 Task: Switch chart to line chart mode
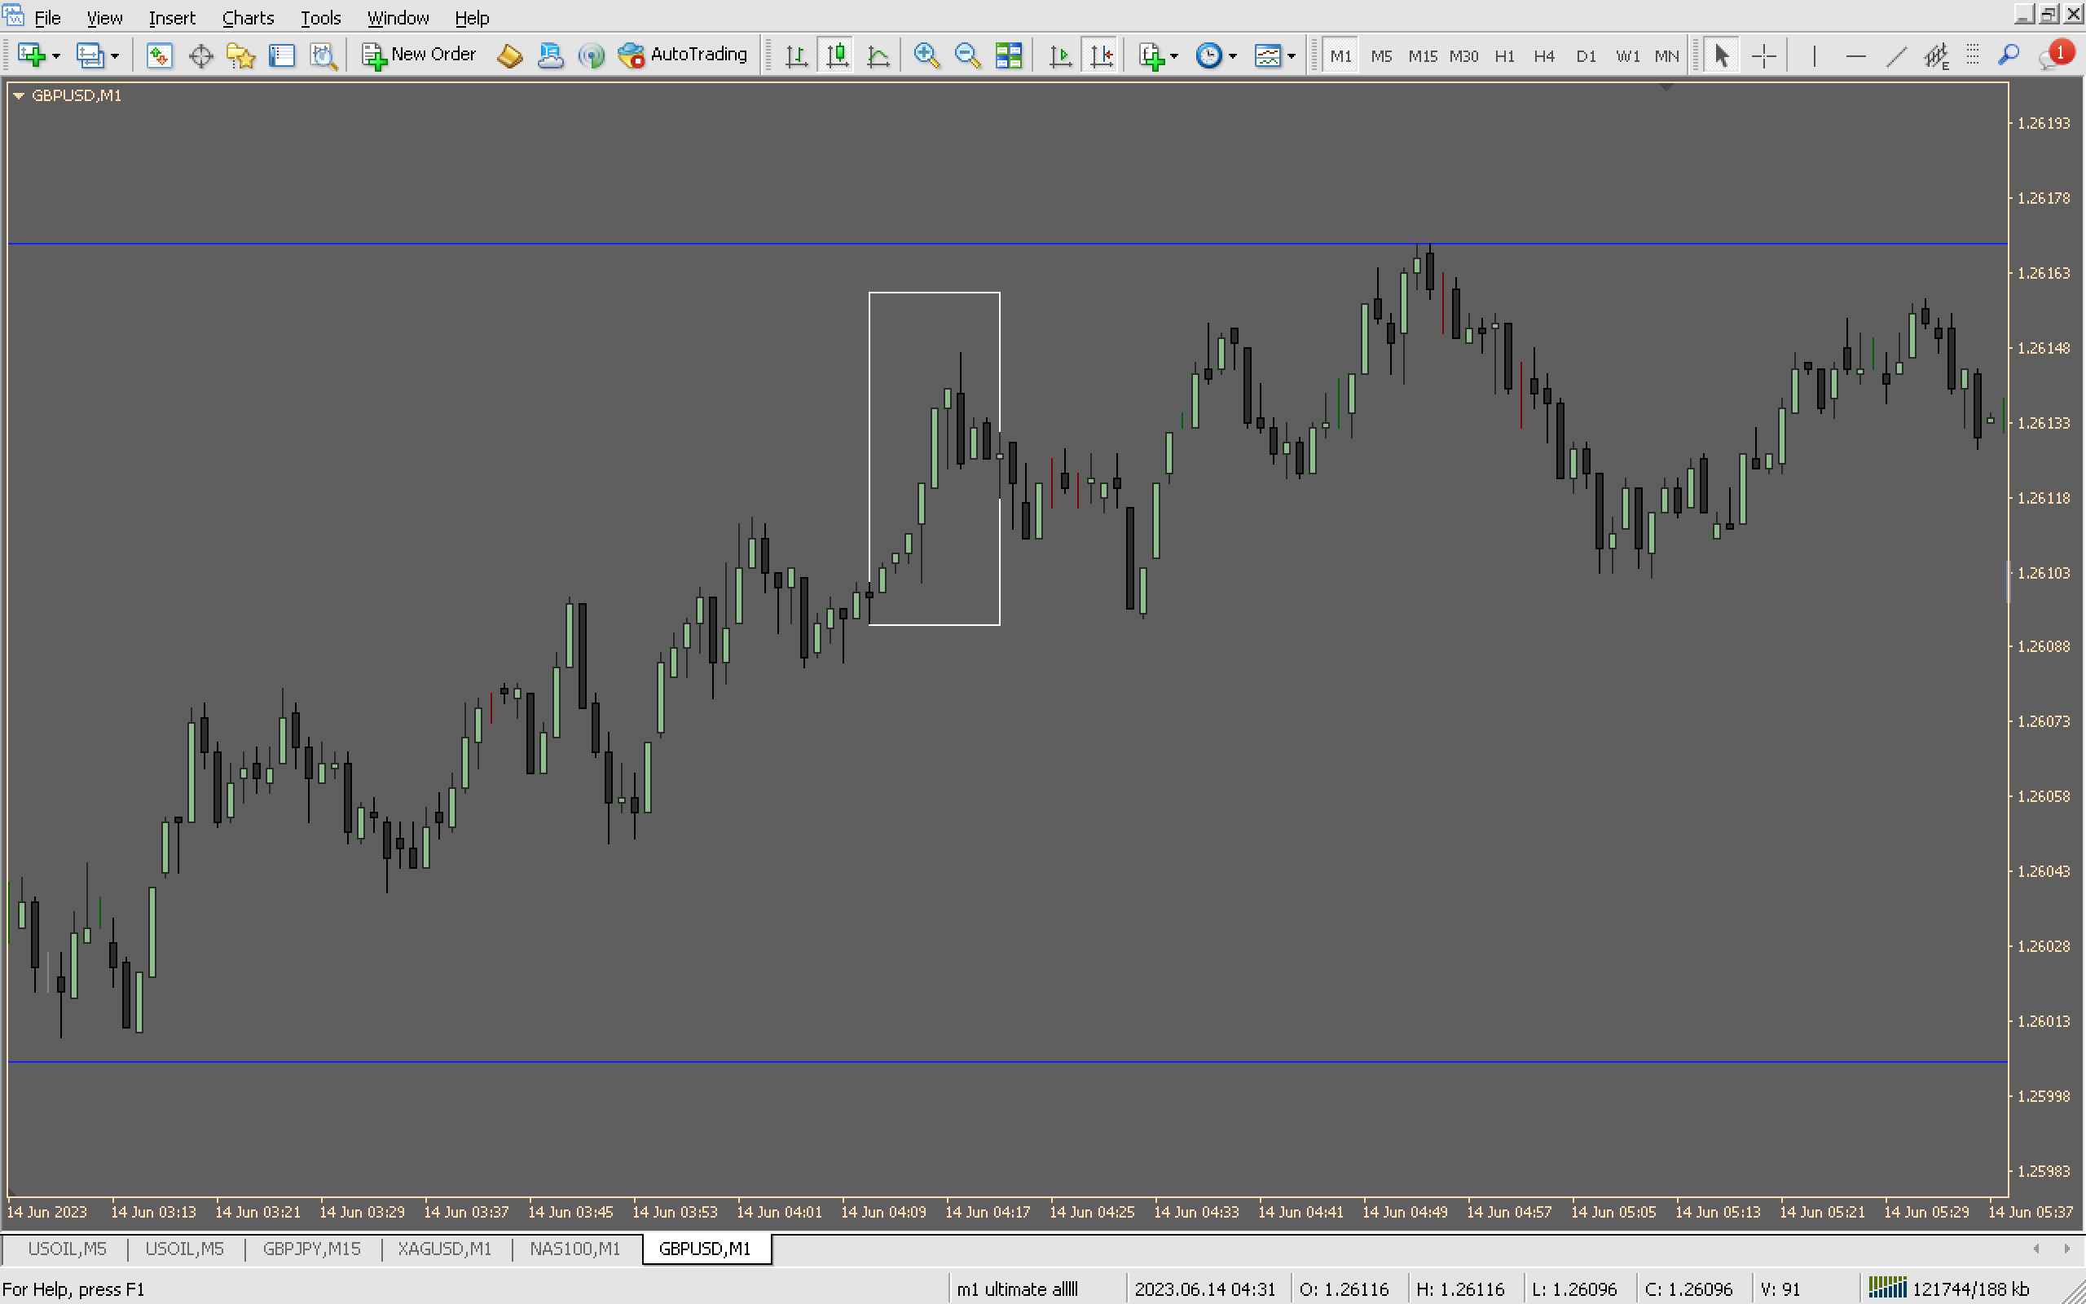[x=878, y=56]
